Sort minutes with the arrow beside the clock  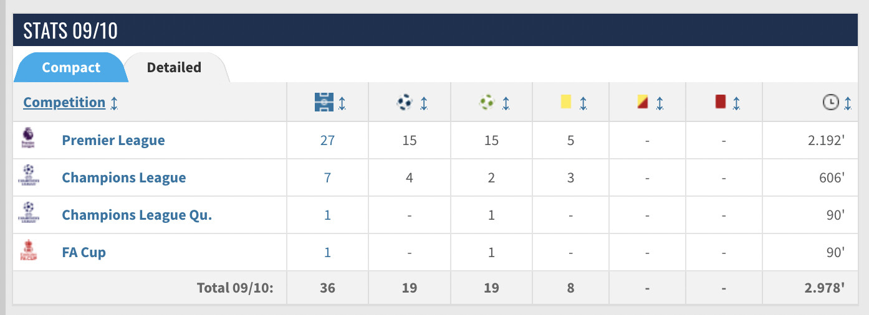click(x=848, y=103)
